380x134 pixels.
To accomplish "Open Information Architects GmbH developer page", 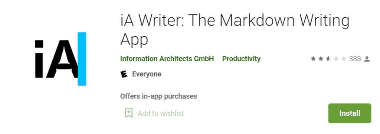I will click(x=167, y=59).
